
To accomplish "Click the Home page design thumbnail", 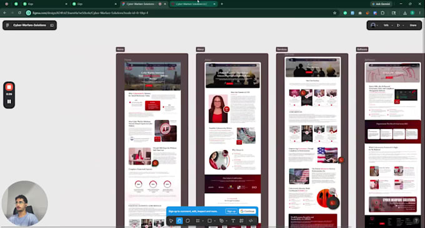I will point(152,145).
